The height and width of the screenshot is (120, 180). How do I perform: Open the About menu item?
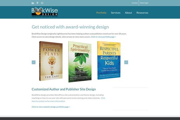coord(128,13)
